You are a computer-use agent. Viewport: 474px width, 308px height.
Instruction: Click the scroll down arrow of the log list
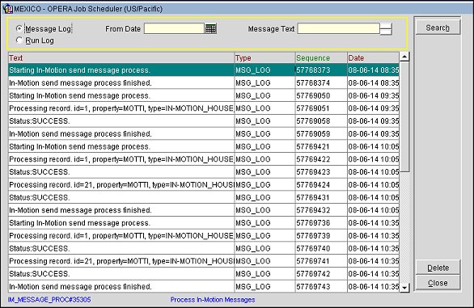pos(404,288)
